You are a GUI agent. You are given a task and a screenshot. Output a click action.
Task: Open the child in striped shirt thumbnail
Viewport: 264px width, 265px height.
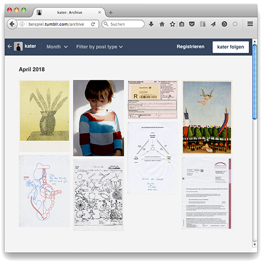pyautogui.click(x=98, y=118)
